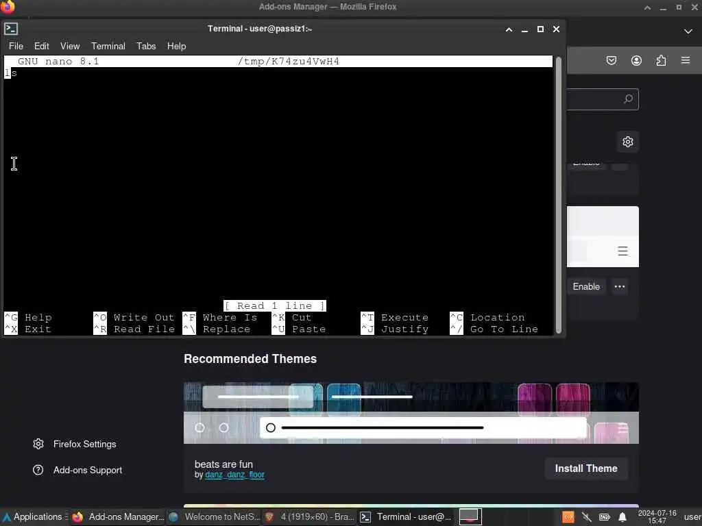The image size is (702, 526).
Task: Open the danz_danz_floor author link
Action: (x=234, y=475)
